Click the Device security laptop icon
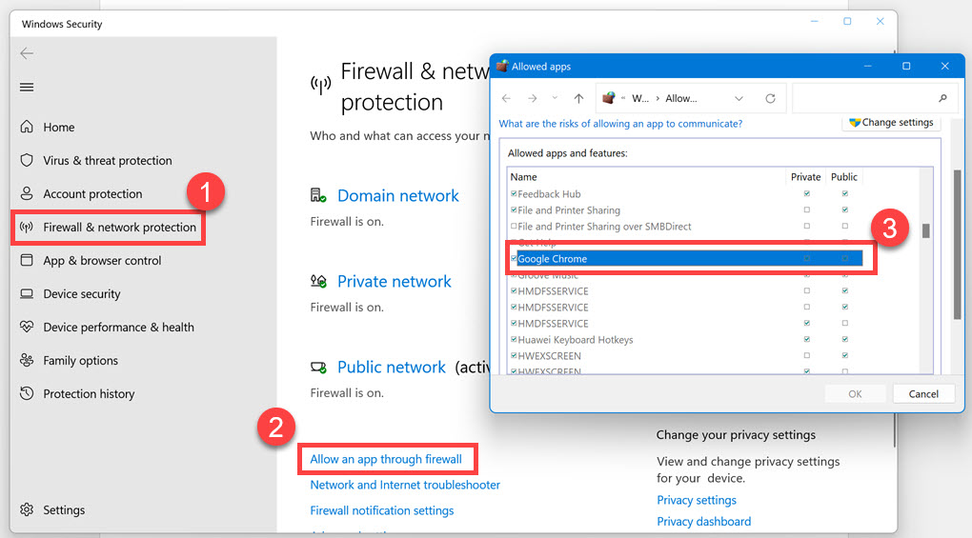The width and height of the screenshot is (972, 538). [x=27, y=294]
